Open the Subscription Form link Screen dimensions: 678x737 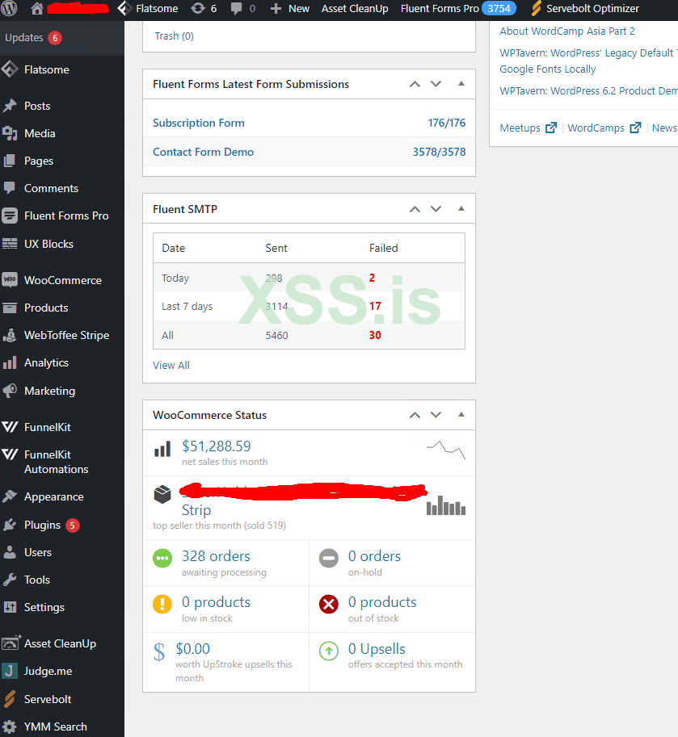pos(199,123)
